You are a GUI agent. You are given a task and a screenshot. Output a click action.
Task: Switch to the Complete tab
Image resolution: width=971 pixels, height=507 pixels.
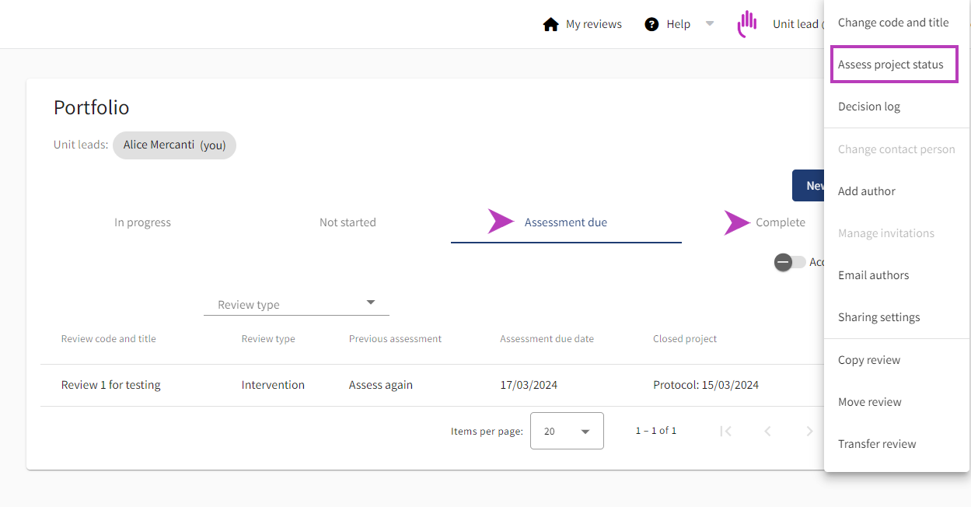[780, 222]
